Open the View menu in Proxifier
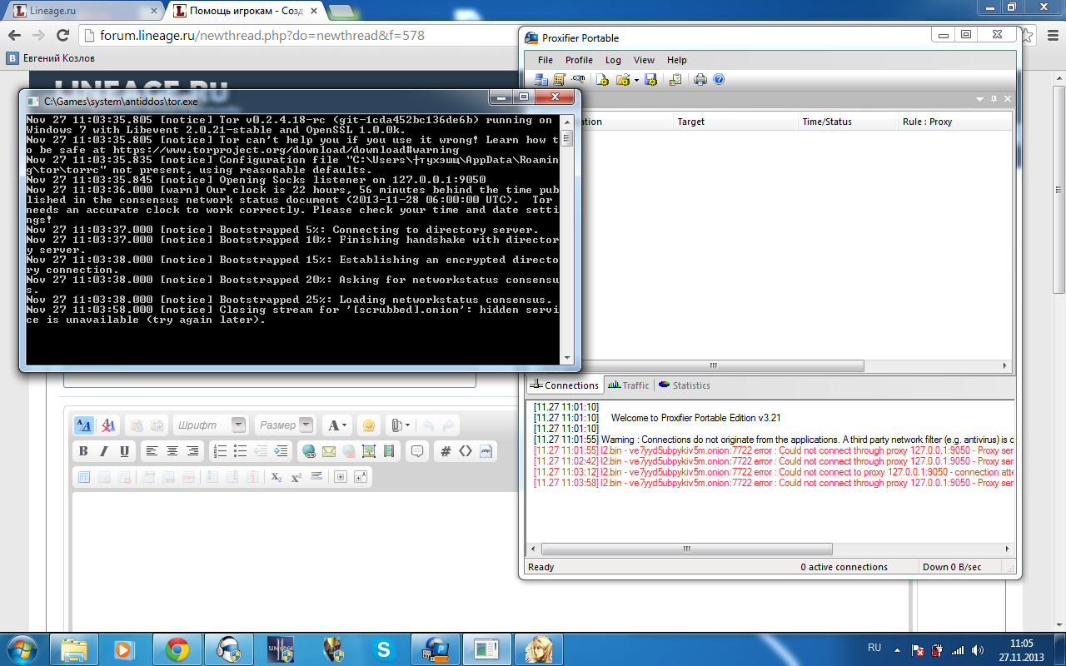The image size is (1066, 666). click(644, 60)
